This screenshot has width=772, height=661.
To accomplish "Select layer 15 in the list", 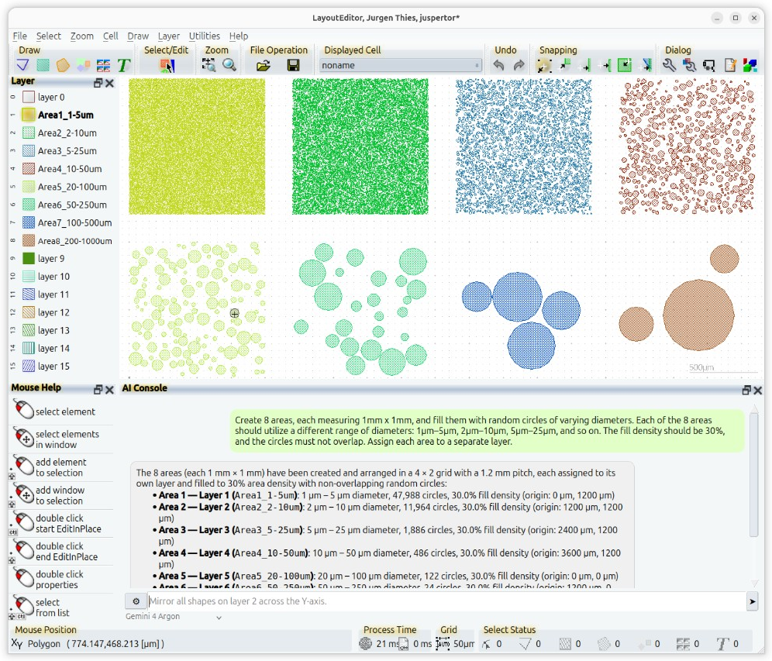I will 63,367.
